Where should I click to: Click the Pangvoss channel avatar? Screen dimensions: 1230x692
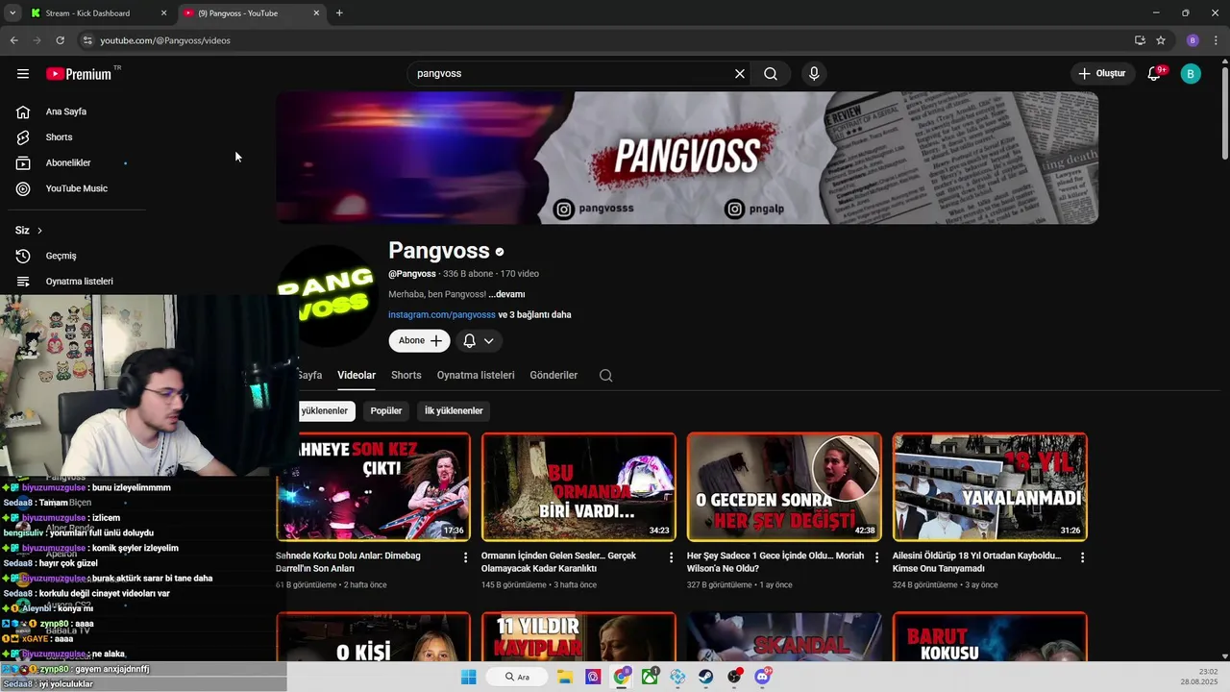[327, 294]
